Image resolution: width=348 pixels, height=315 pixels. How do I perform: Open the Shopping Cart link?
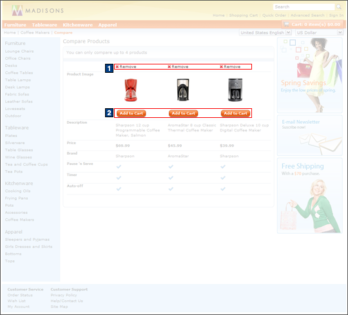(x=244, y=15)
